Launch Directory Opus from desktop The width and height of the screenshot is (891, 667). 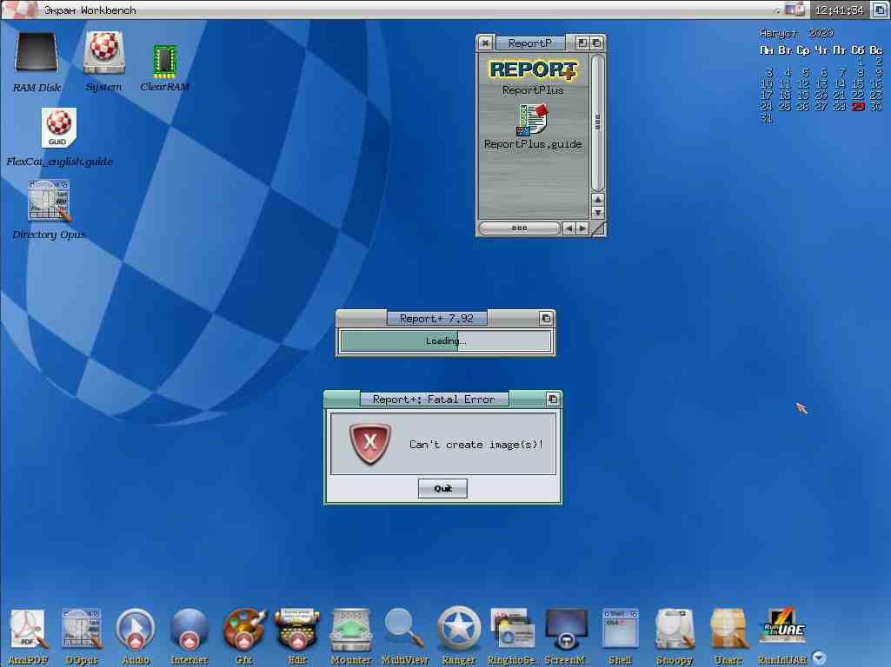49,202
